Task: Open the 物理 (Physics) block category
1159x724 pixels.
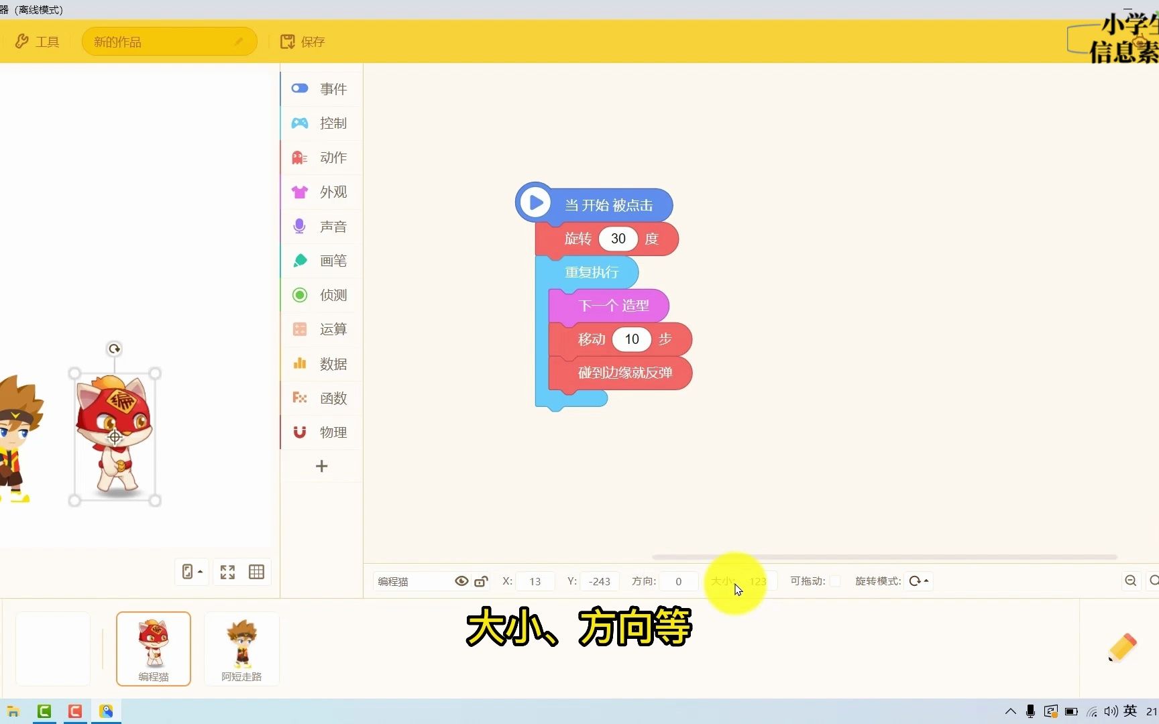Action: (320, 432)
